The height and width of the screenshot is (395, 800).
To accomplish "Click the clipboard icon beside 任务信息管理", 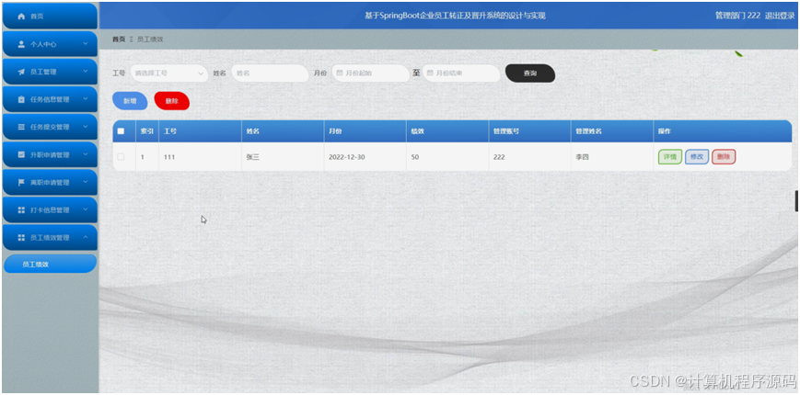I will click(21, 100).
